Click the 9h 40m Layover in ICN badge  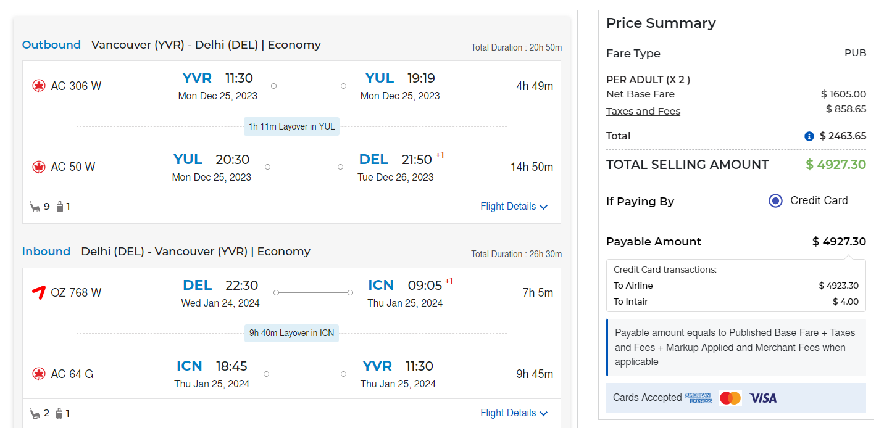point(291,333)
